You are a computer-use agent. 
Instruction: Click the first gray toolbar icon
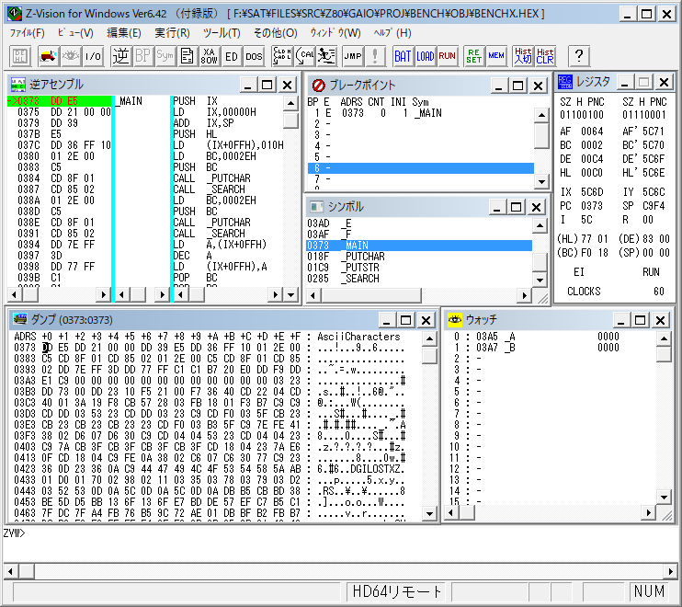[x=20, y=56]
